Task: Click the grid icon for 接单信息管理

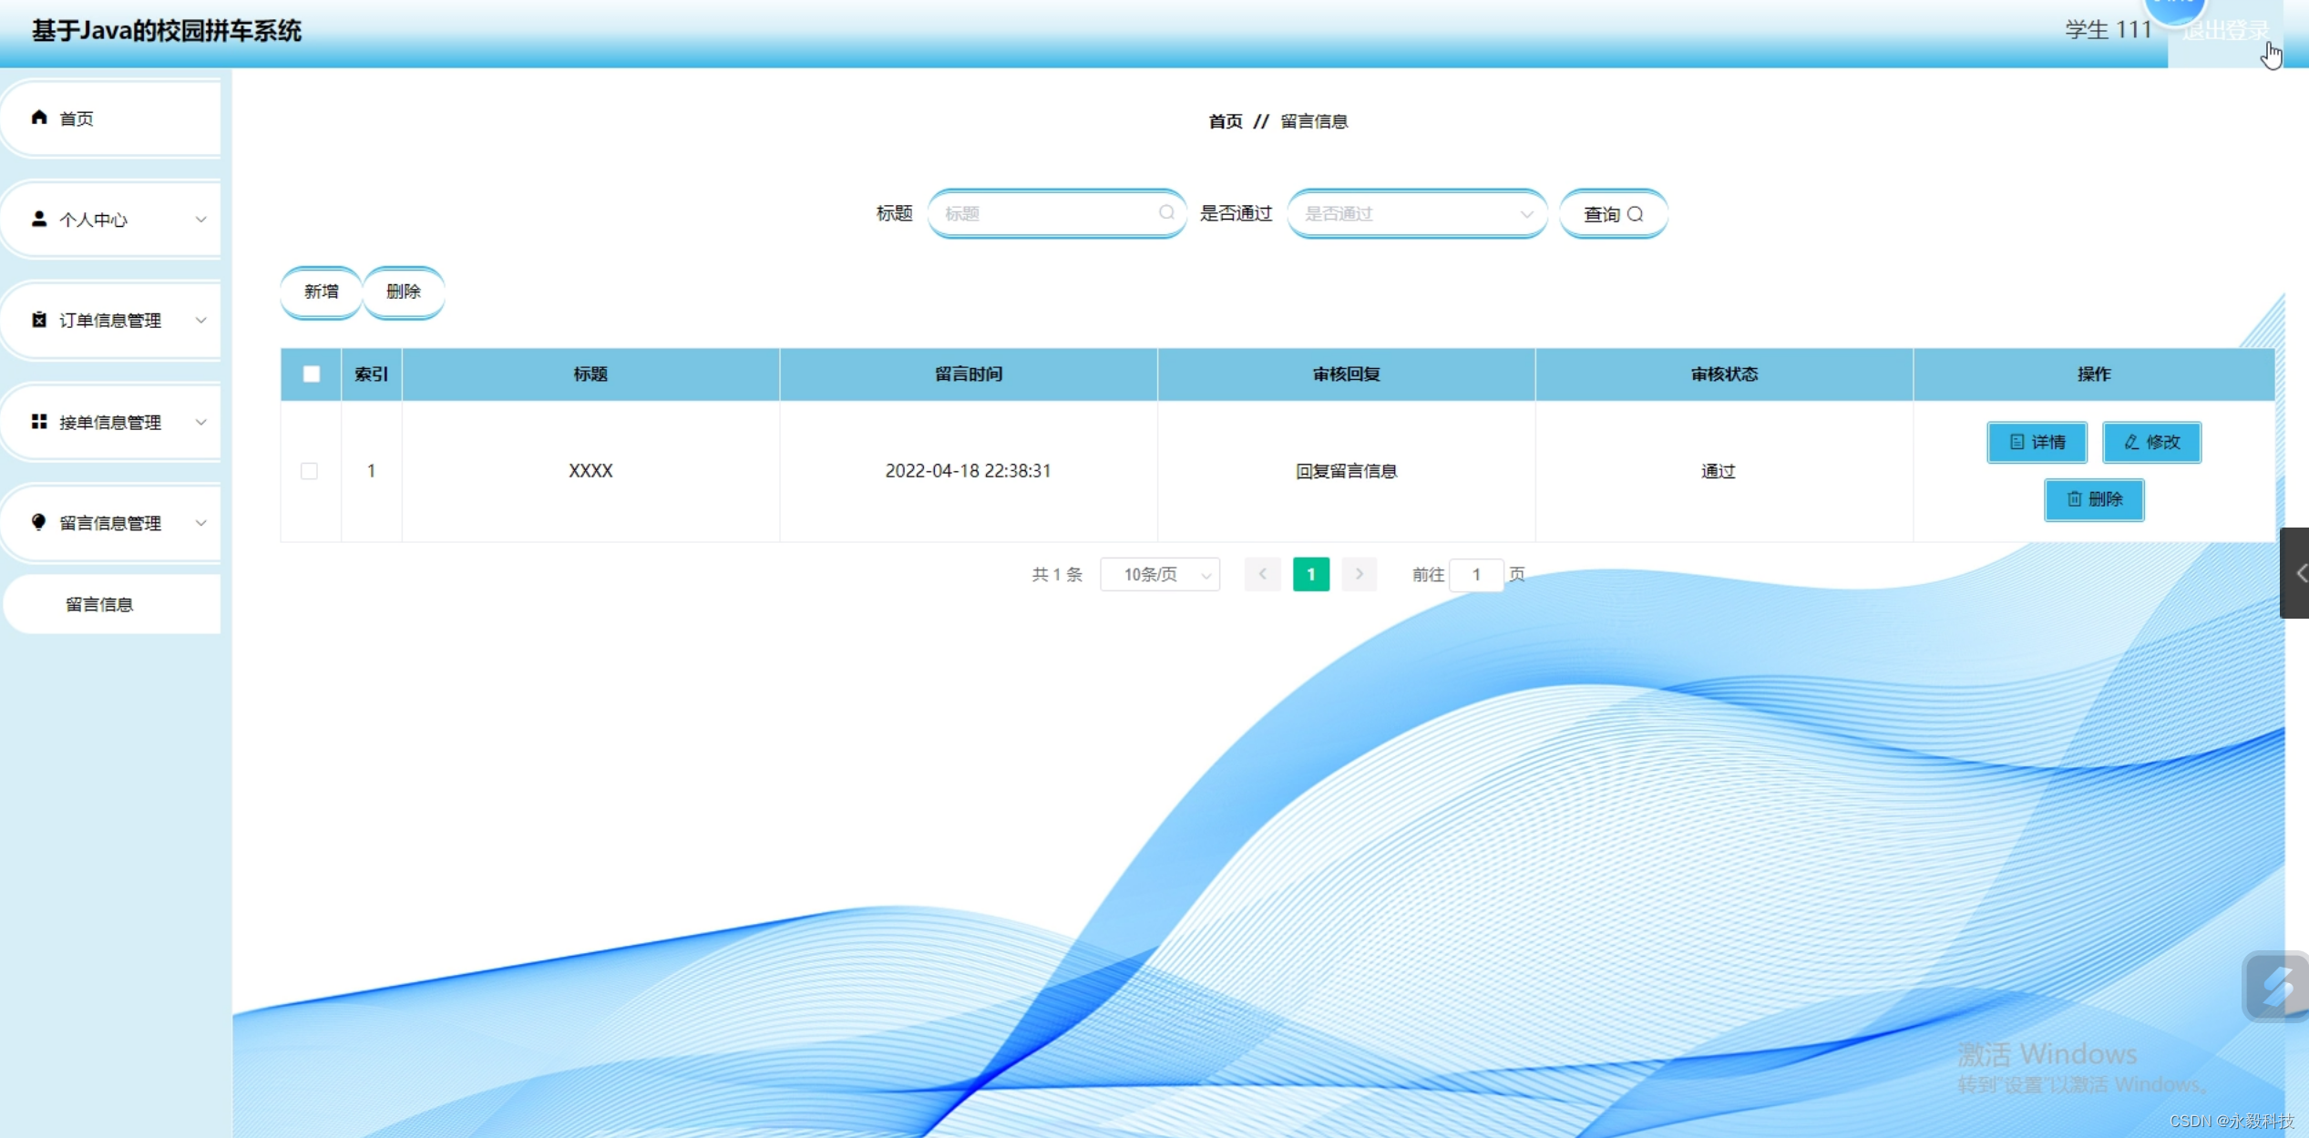Action: point(39,421)
